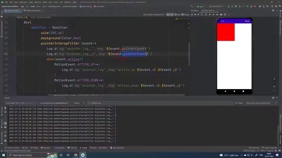This screenshot has width=282, height=158.
Task: Open the Problems tool window tab
Action: click(x=45, y=148)
